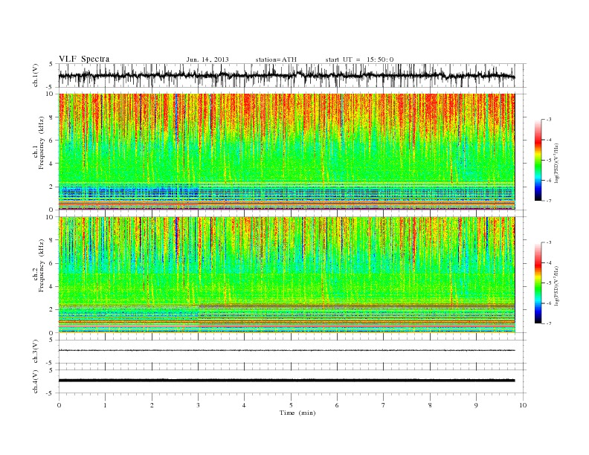The width and height of the screenshot is (589, 455).
Task: Click the "-7" tick on ch.1 color bar
Action: pos(548,201)
